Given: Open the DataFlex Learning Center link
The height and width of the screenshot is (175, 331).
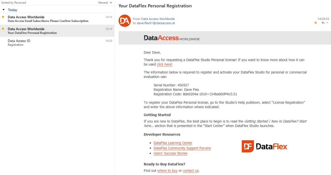Looking at the screenshot, I should click(x=173, y=143).
